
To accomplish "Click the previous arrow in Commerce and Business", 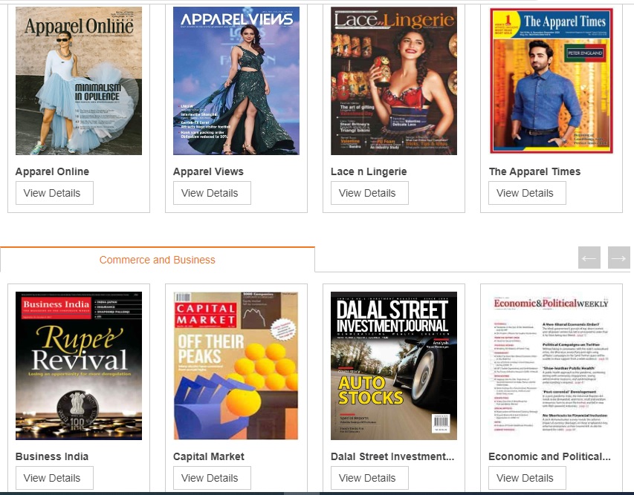I will coord(589,258).
